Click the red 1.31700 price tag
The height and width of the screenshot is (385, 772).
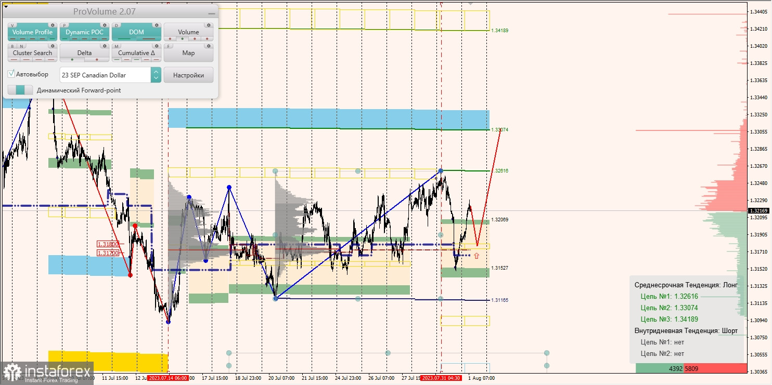[108, 253]
